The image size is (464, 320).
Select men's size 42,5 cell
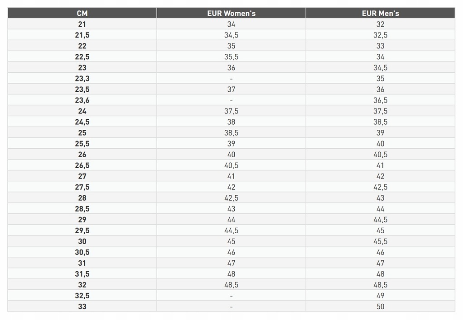[x=380, y=187]
